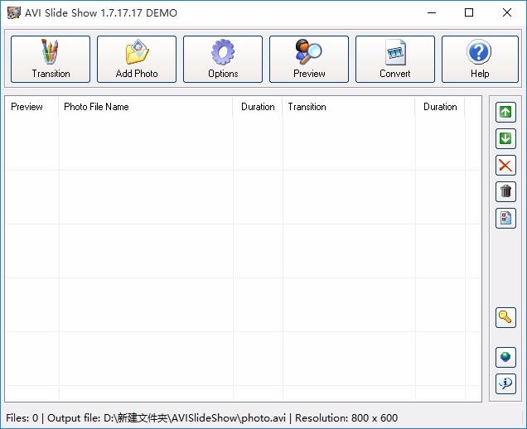Click Duration header next to Photo File Name
Image resolution: width=527 pixels, height=429 pixels.
(x=258, y=107)
